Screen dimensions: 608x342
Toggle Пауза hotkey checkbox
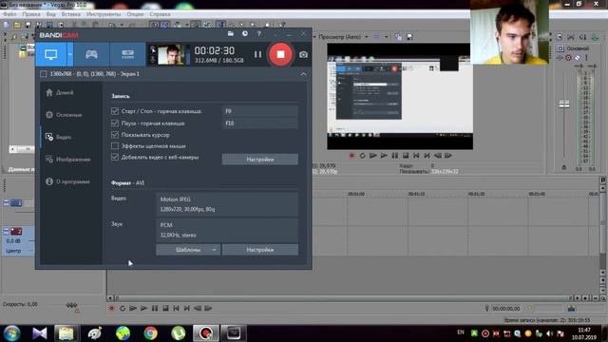tap(115, 123)
